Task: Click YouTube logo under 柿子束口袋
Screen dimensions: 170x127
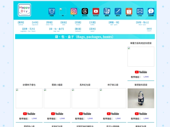Action: (x=113, y=114)
